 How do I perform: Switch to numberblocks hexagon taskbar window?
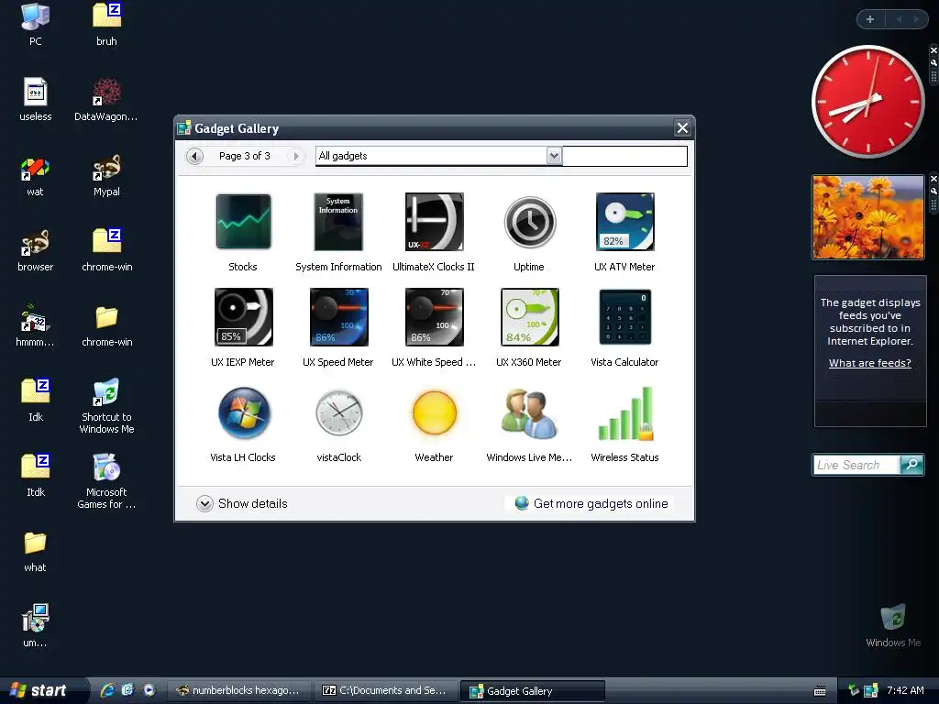pos(240,690)
